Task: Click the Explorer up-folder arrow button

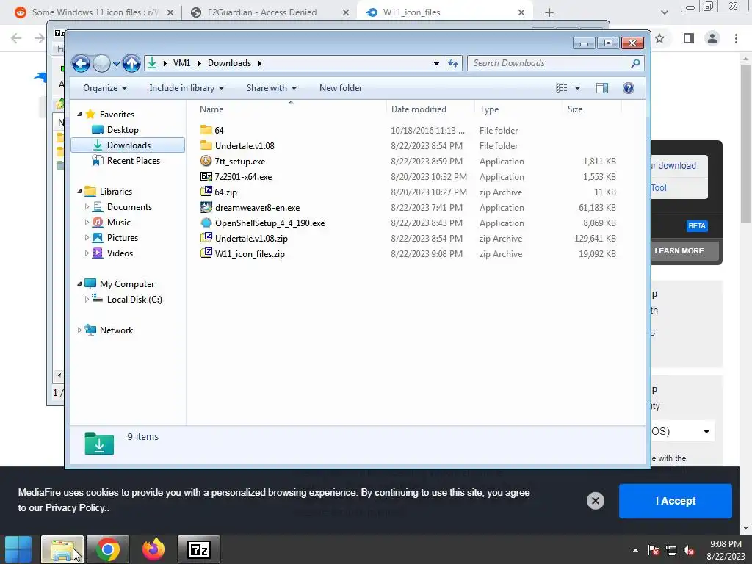Action: click(131, 63)
